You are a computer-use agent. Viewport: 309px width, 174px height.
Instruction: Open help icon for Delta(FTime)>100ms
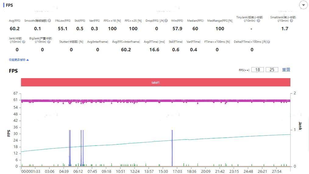[x=268, y=42]
